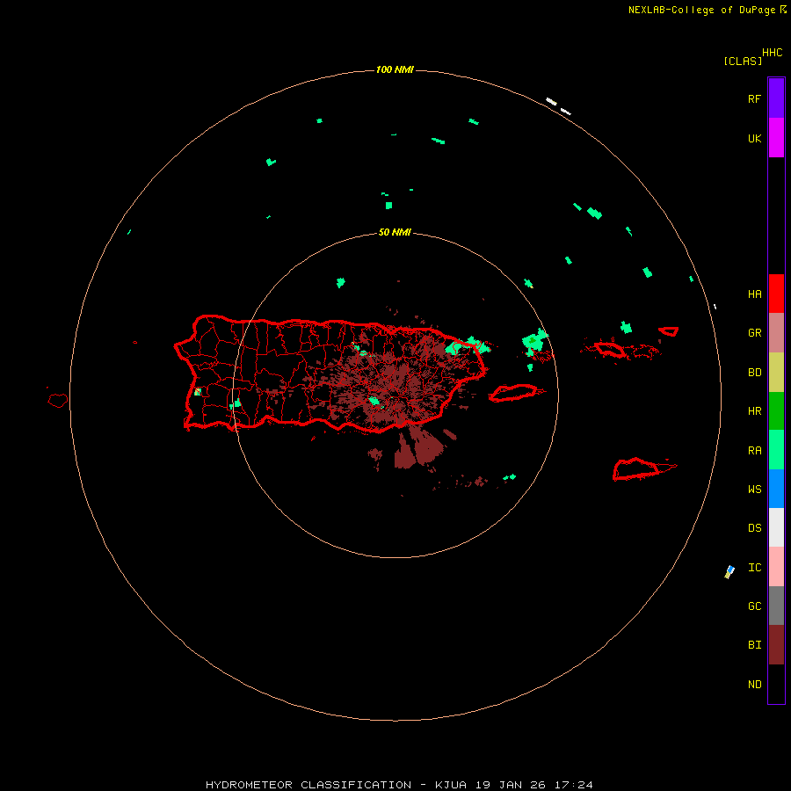Click the 100 NMI range ring label
The image size is (791, 791).
coord(395,69)
